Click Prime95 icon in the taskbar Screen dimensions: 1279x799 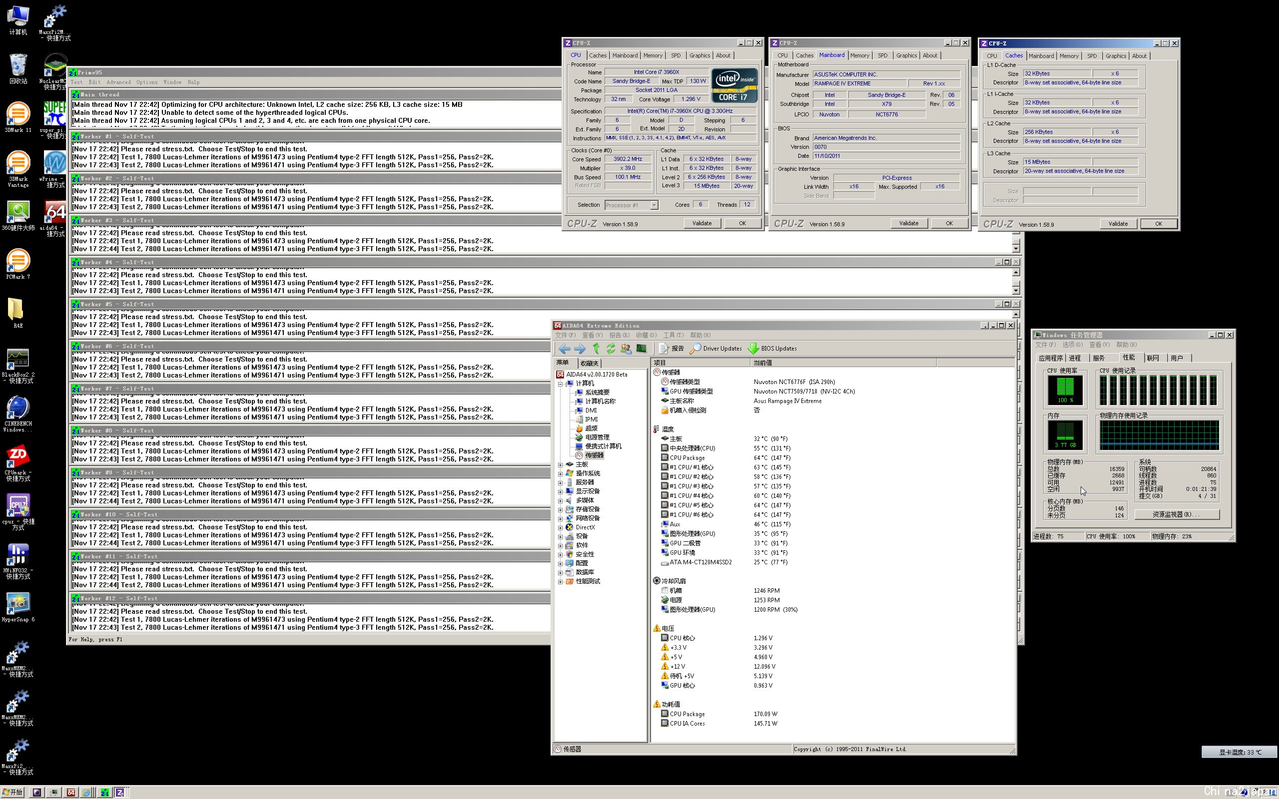104,792
